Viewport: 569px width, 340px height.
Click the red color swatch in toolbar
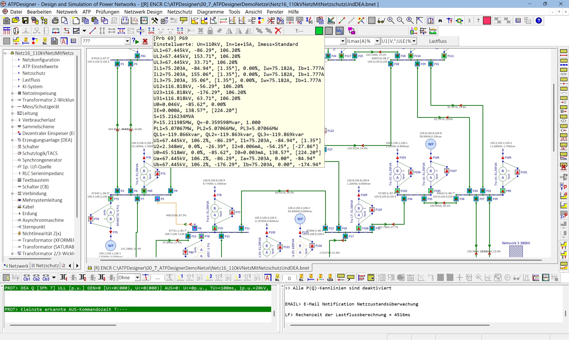click(487, 21)
